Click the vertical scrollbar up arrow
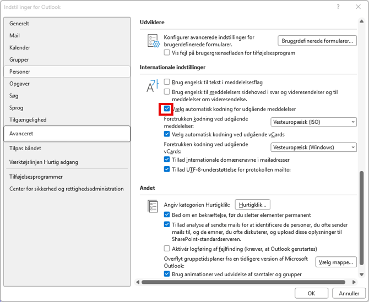 click(361, 22)
